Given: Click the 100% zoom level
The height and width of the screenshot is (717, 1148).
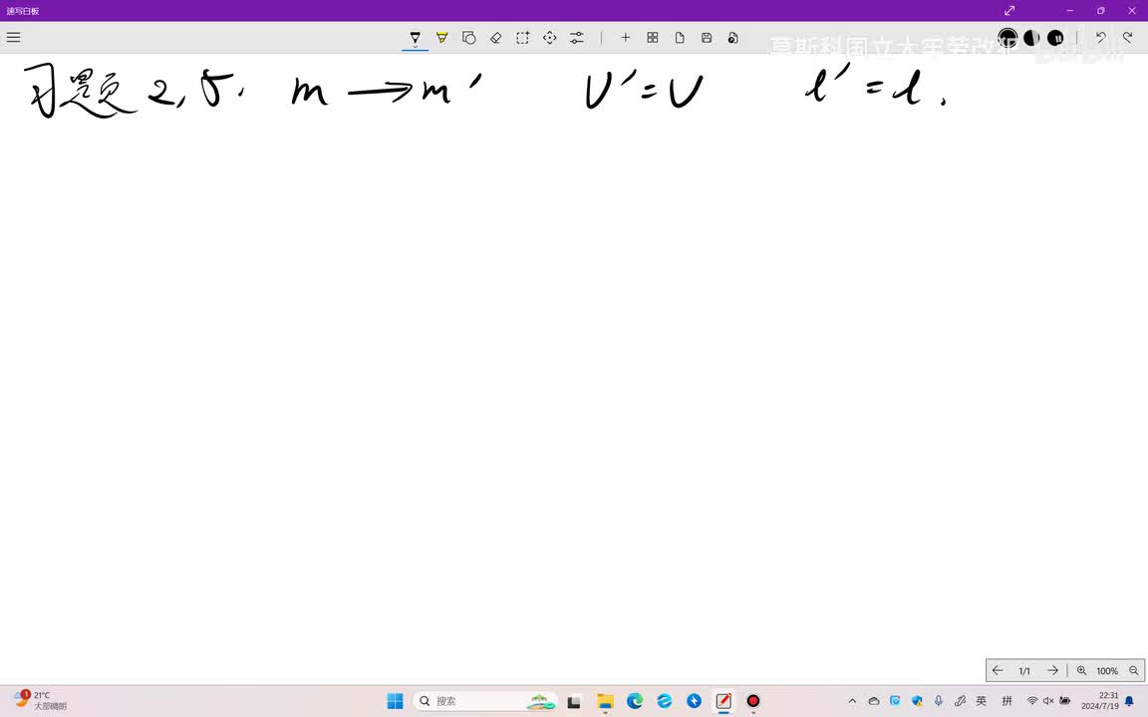Looking at the screenshot, I should pyautogui.click(x=1107, y=671).
